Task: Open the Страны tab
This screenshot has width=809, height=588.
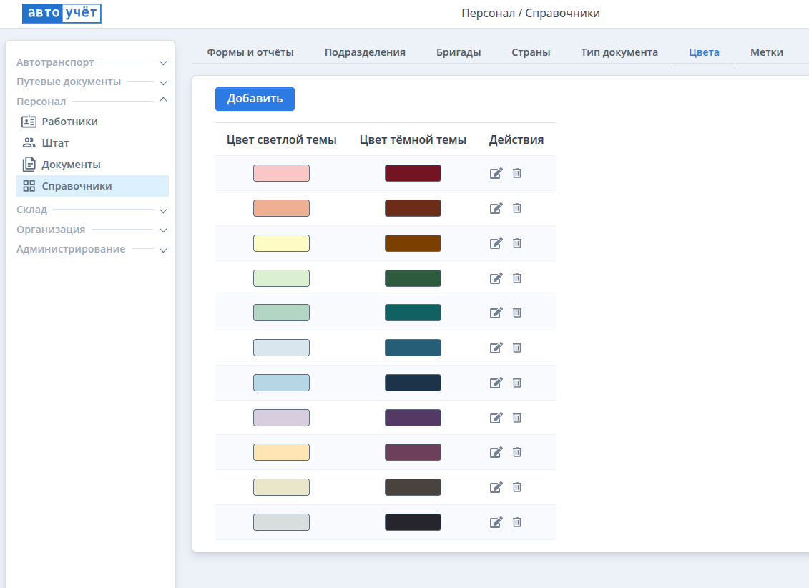Action: pyautogui.click(x=531, y=52)
